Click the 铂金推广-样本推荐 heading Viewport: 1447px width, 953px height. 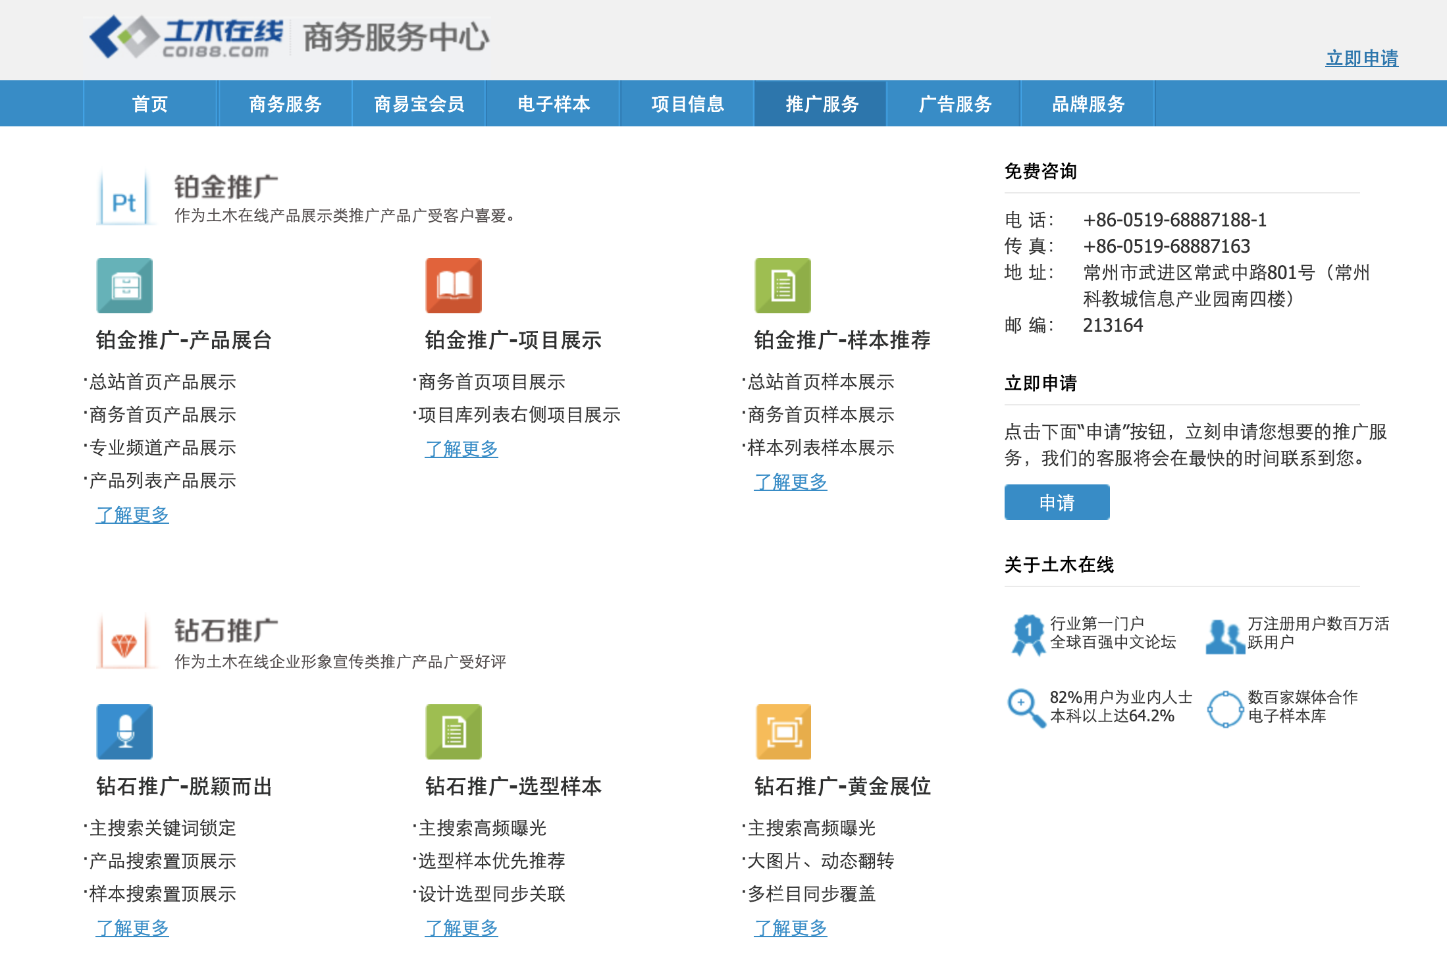pyautogui.click(x=842, y=340)
